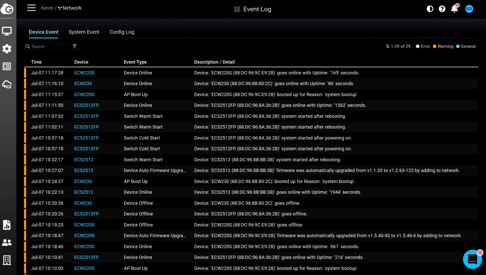This screenshot has height=275, width=486.
Task: Click into the Search input field
Action: (x=51, y=46)
